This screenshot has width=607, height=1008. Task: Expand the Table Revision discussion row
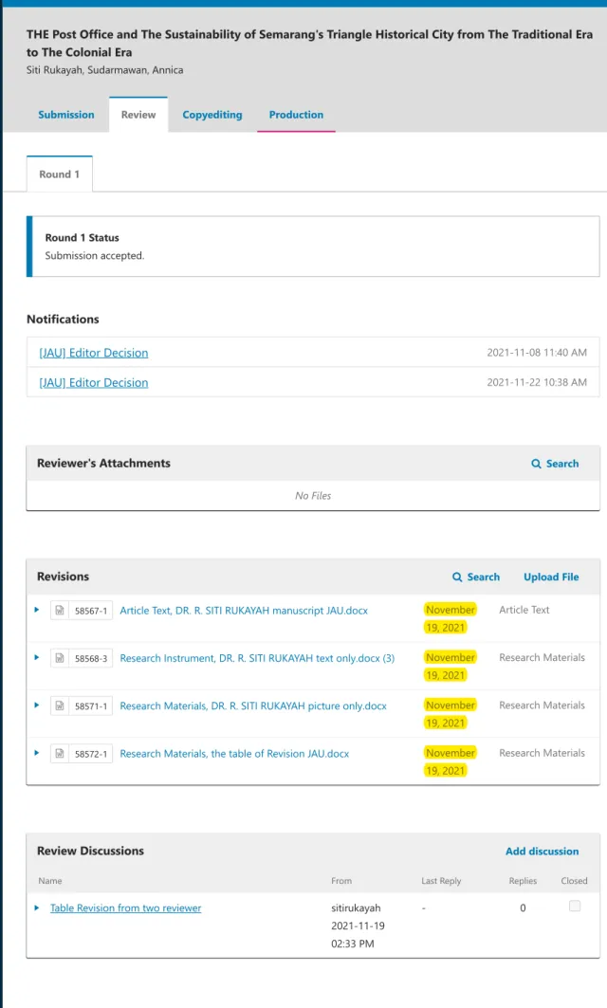click(x=37, y=907)
